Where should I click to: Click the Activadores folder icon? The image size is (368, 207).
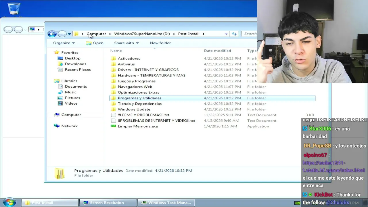113,58
